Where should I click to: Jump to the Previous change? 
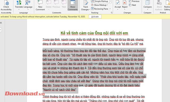[x=134, y=1]
